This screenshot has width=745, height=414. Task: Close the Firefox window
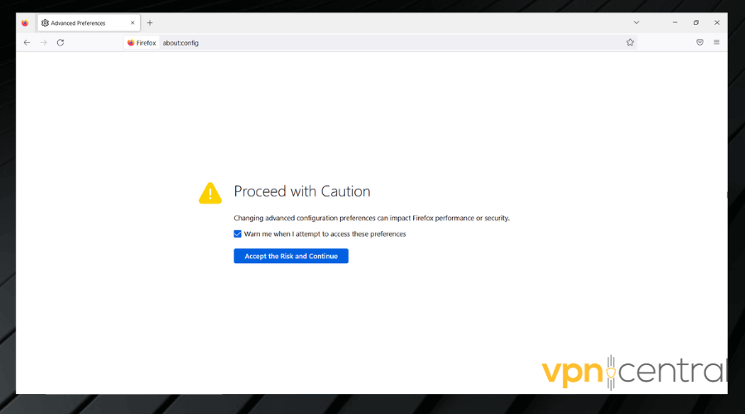coord(716,22)
